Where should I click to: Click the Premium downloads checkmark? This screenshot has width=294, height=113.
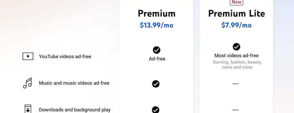coord(156,110)
